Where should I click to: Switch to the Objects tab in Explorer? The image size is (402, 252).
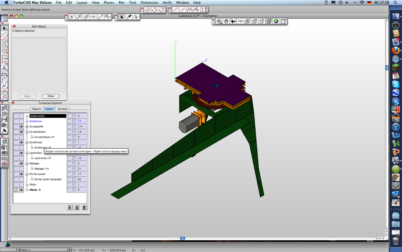(36, 109)
